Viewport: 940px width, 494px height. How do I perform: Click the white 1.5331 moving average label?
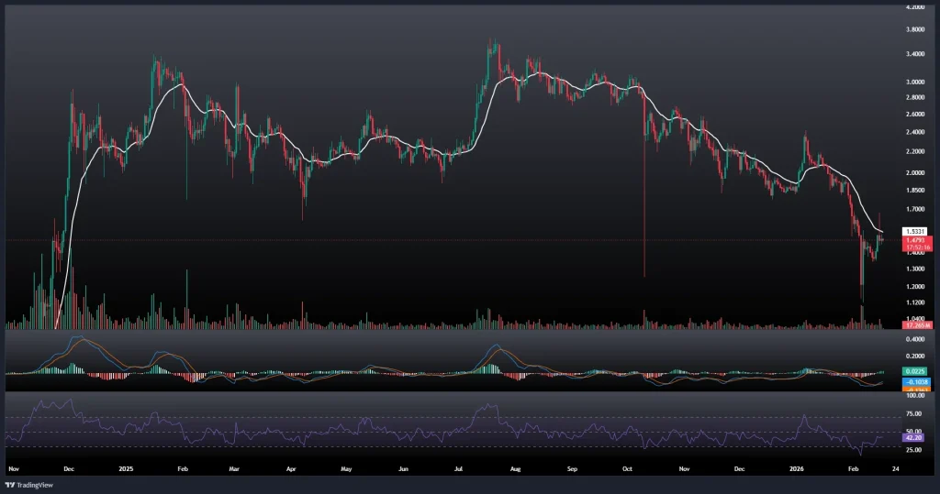click(915, 231)
